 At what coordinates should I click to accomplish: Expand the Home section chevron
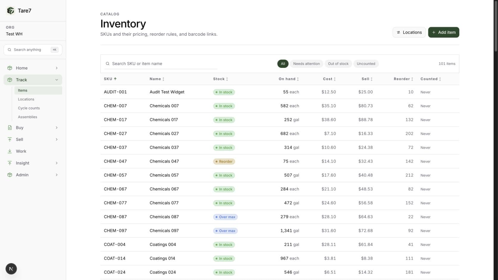click(x=57, y=68)
